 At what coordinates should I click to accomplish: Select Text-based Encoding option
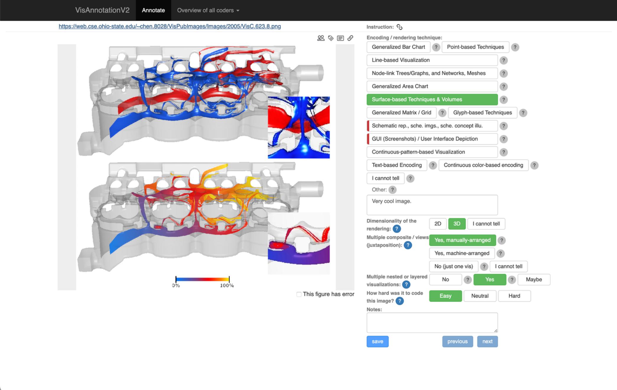[x=397, y=165]
